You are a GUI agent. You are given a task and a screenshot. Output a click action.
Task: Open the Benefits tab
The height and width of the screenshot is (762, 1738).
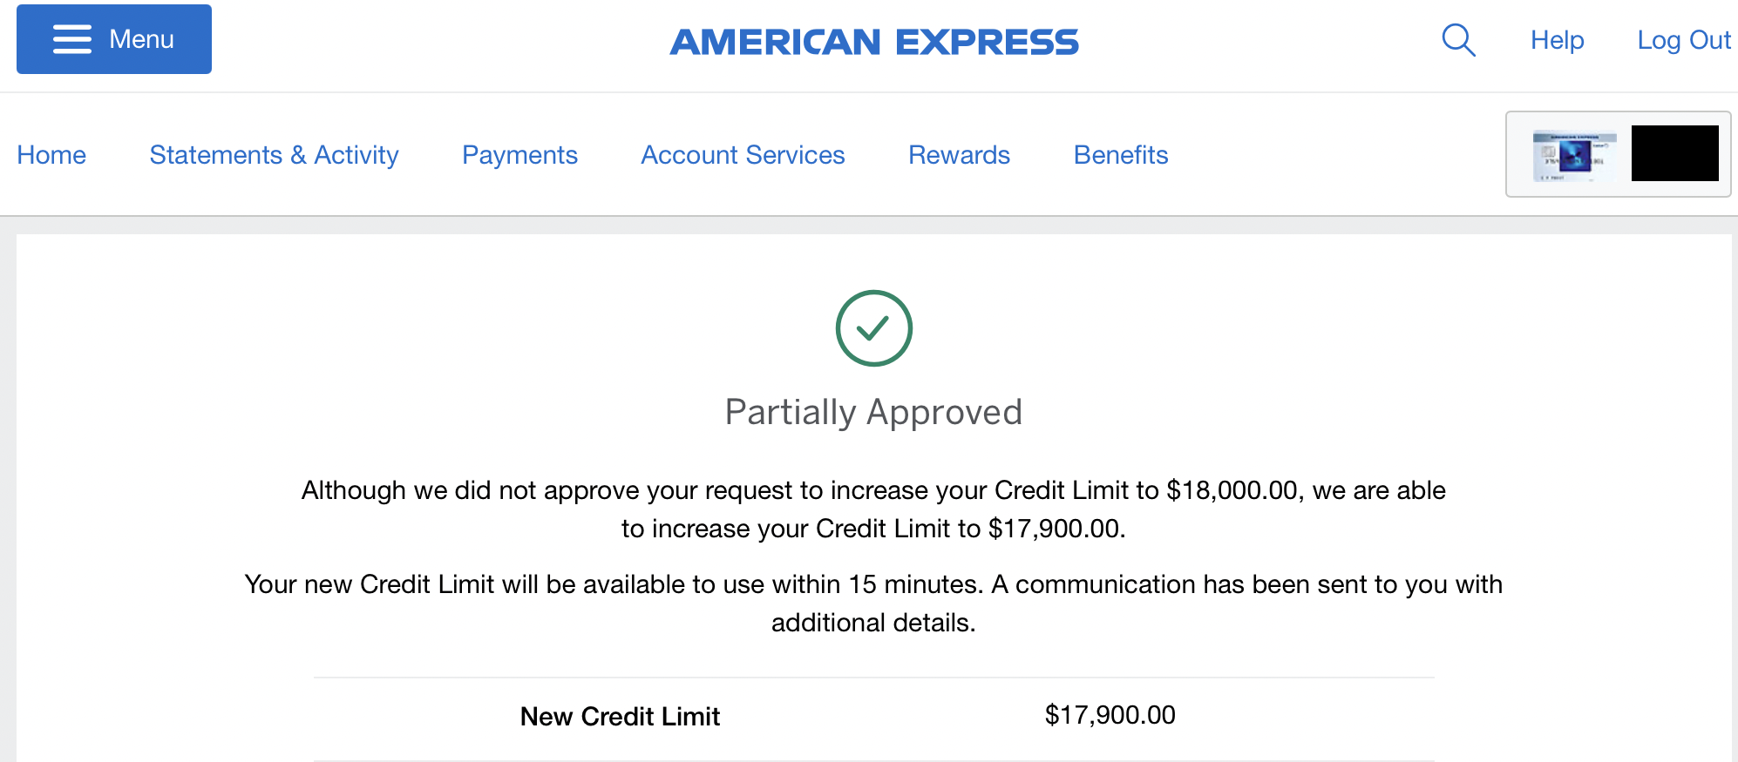[x=1120, y=155]
